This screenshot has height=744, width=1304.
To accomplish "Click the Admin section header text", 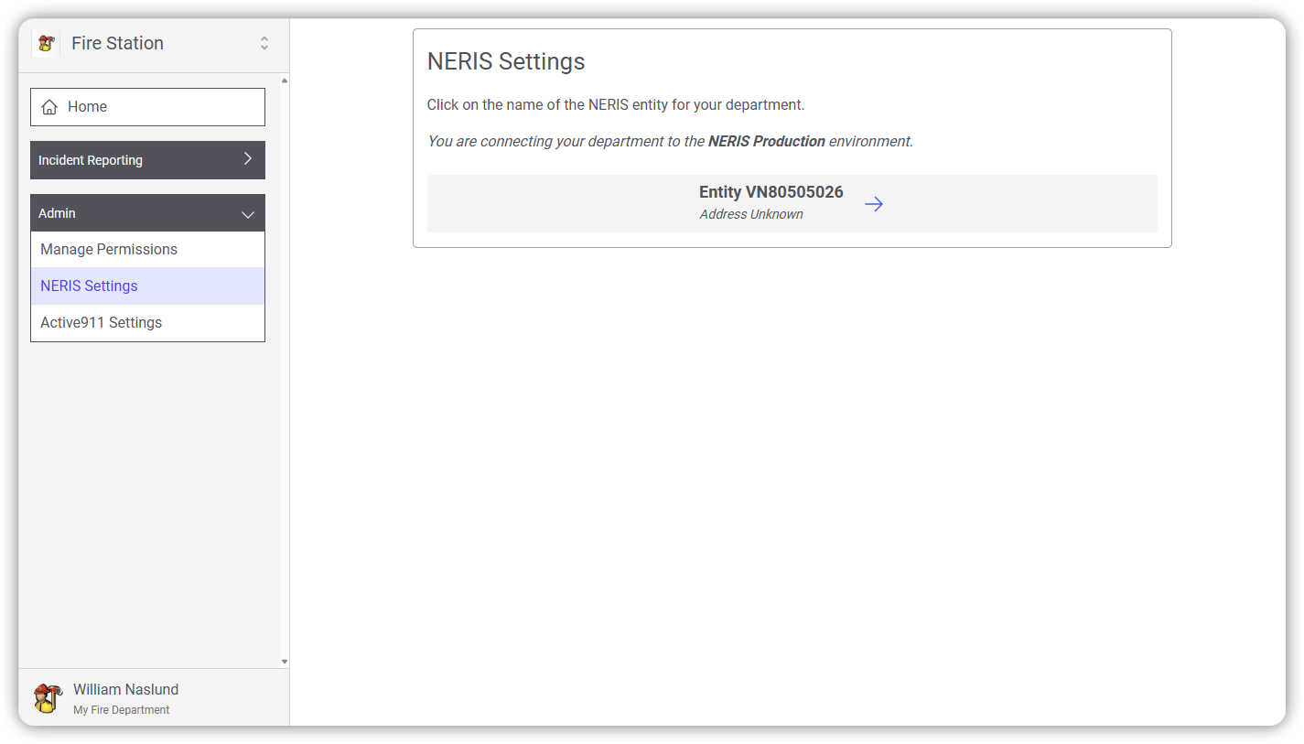I will point(57,213).
